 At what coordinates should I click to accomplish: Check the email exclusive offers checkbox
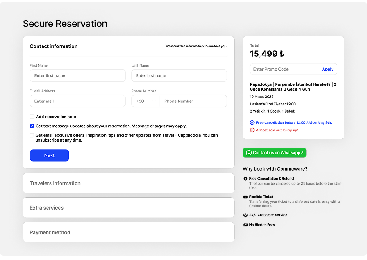32,135
